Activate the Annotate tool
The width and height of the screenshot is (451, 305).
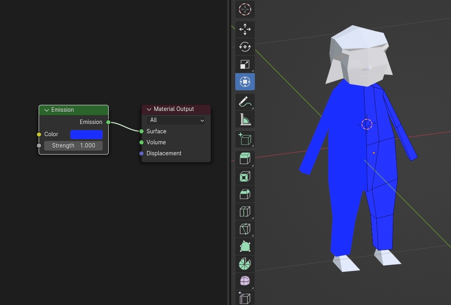coord(245,102)
